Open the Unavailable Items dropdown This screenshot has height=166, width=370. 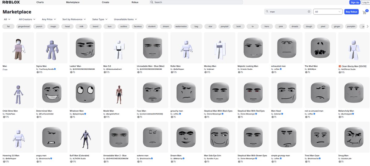point(125,19)
